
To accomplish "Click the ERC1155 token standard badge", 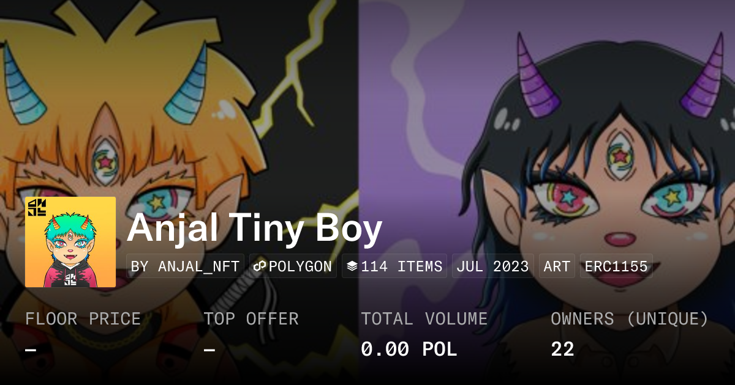I will click(616, 266).
